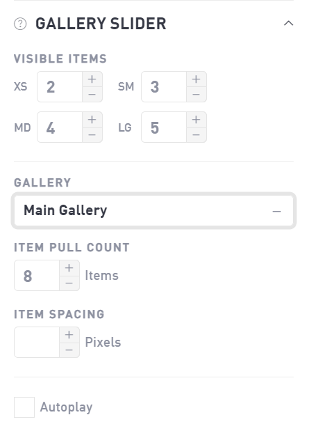Screen dimensions: 311x431
Task: Increase LG visible items
Action: click(196, 120)
